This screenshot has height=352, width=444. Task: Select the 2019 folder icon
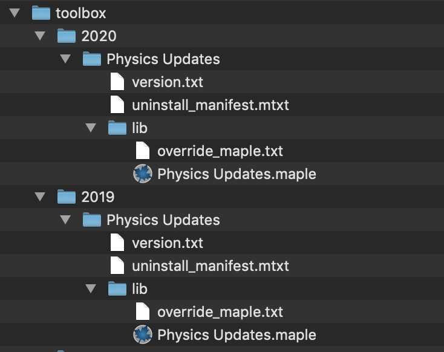(x=67, y=197)
